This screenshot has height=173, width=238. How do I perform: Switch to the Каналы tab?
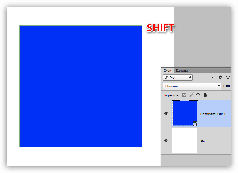tap(182, 71)
